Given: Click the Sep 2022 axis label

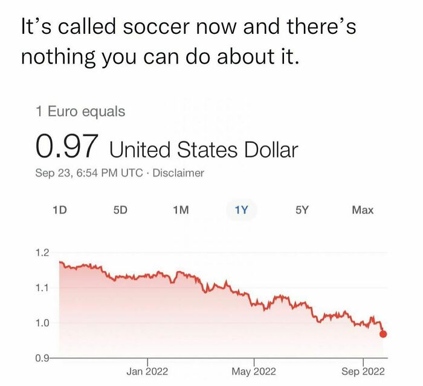Looking at the screenshot, I should pos(363,371).
